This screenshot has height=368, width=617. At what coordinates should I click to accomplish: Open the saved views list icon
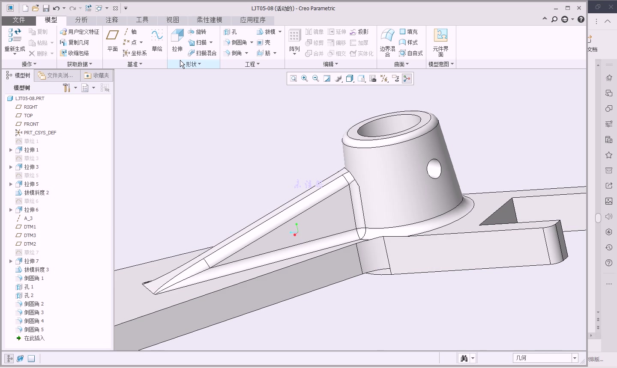[x=350, y=78]
